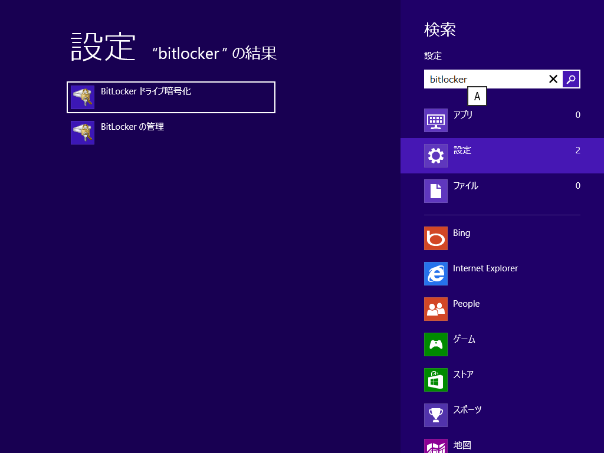Focus the bitlocker search input field
Viewport: 604px width, 453px height.
pyautogui.click(x=485, y=79)
